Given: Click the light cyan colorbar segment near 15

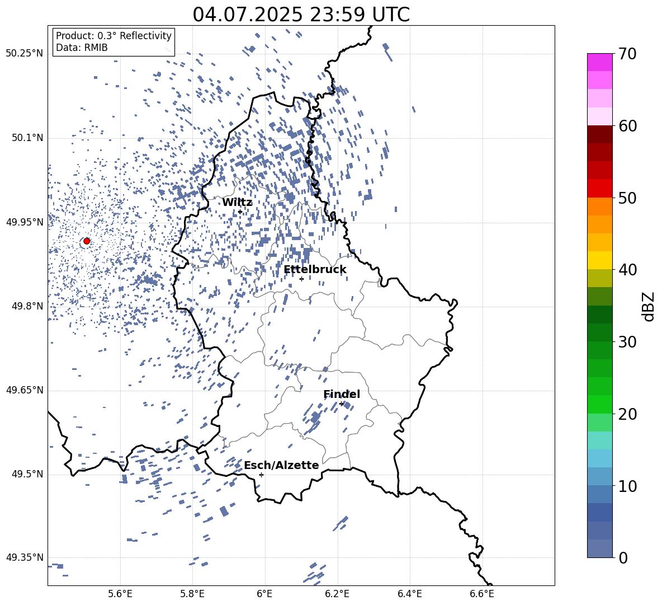Looking at the screenshot, I should pos(599,440).
